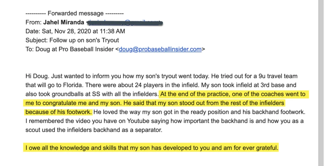
Task: Click the vertical scrollbar on the right edge
Action: tap(322, 82)
